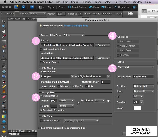Open the Filter menu
158x137 pixels.
118,2
